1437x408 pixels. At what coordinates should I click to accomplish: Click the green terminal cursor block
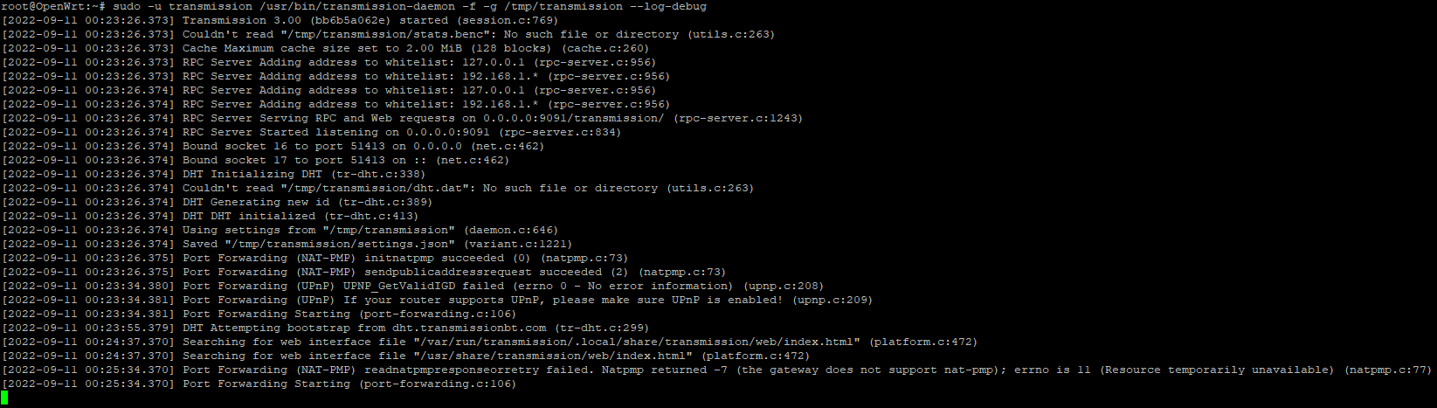tap(4, 398)
